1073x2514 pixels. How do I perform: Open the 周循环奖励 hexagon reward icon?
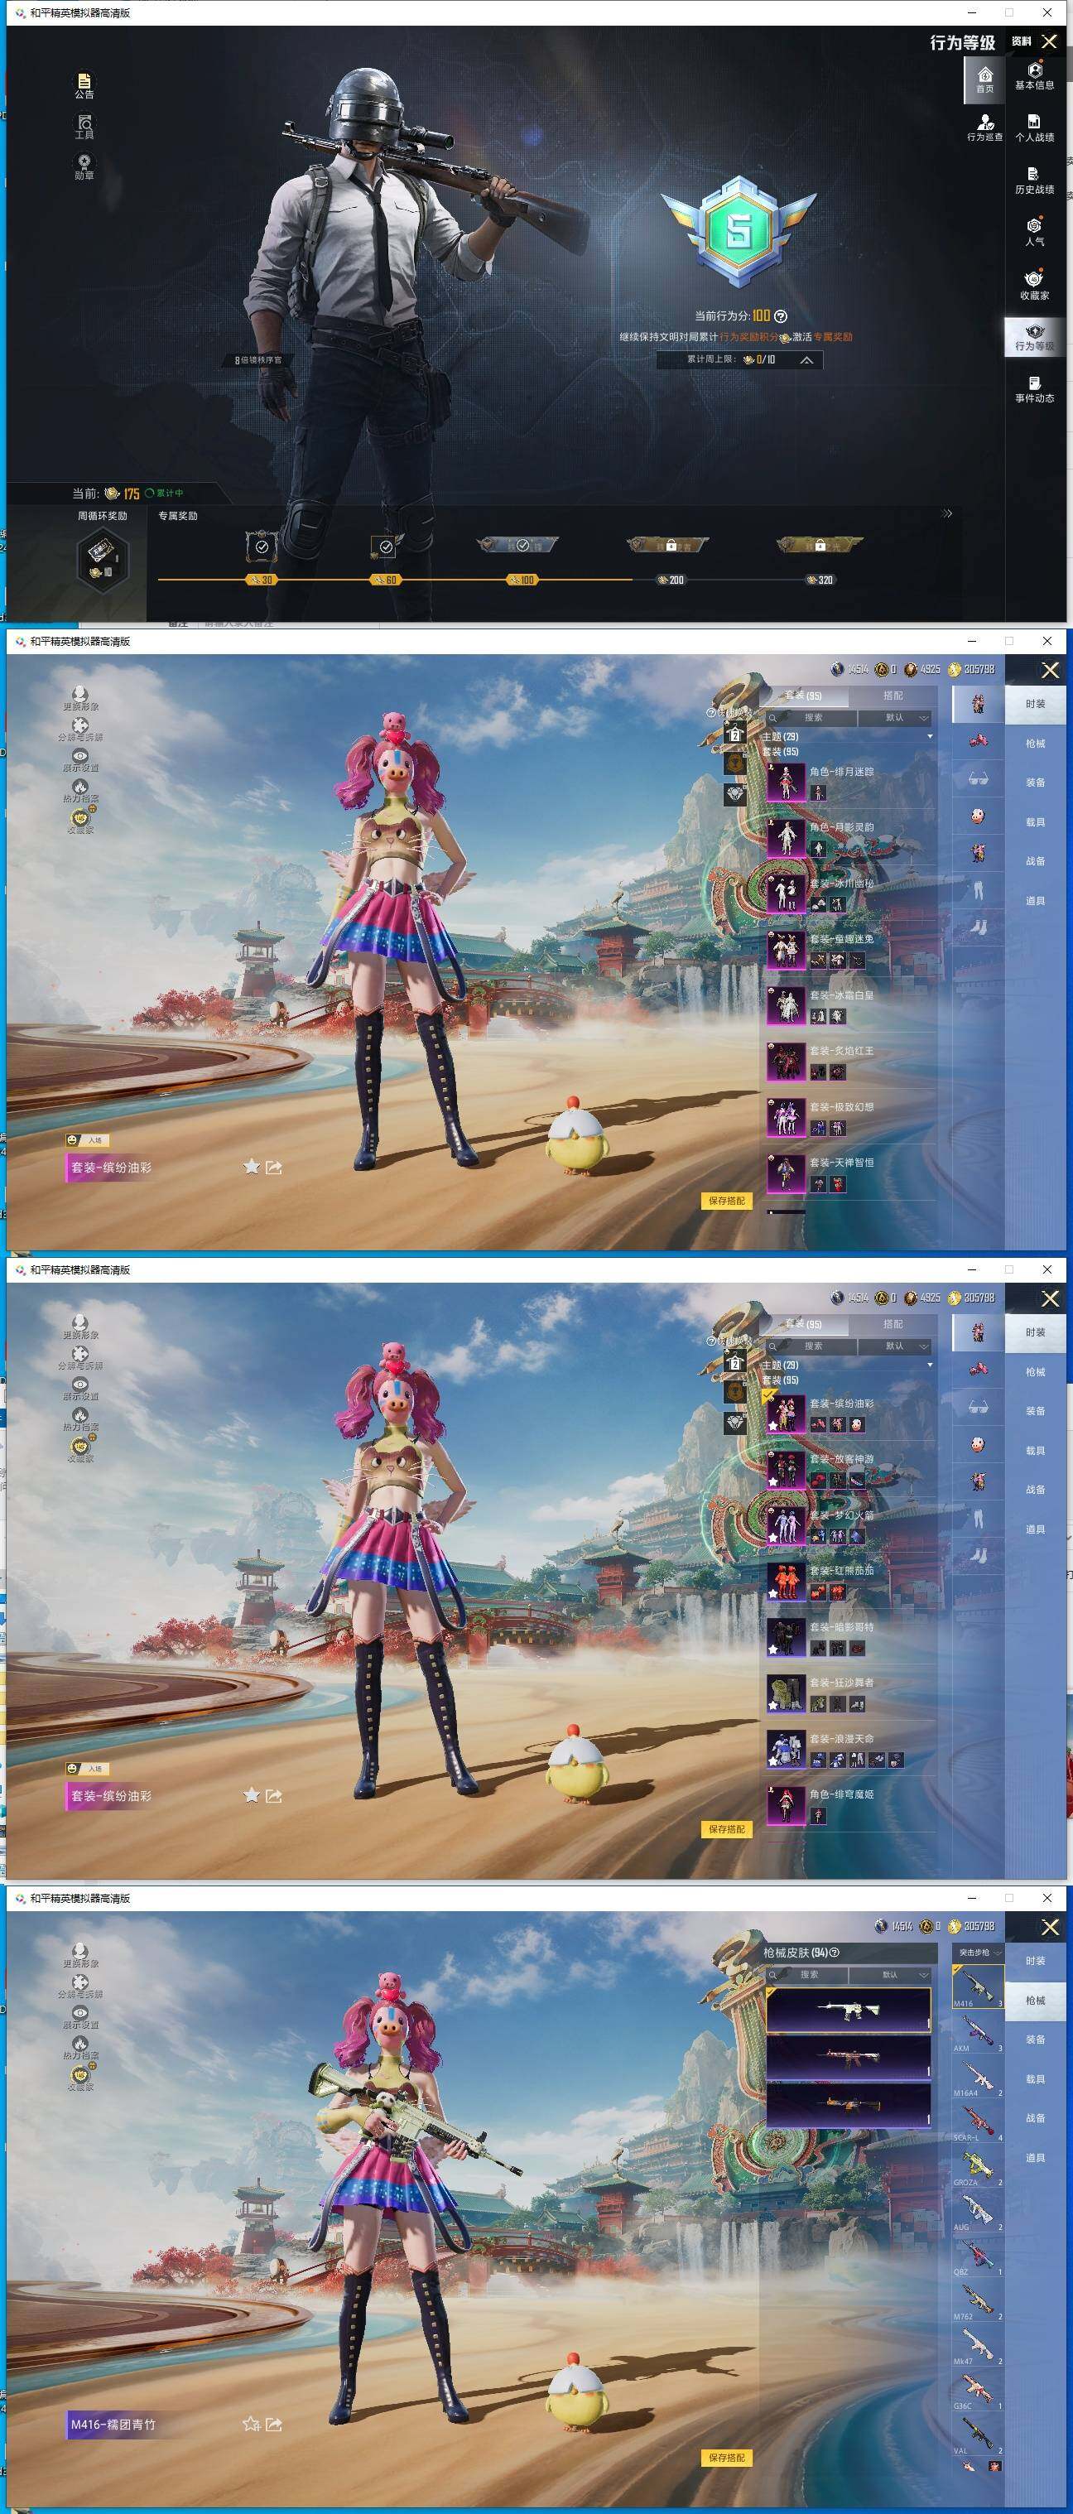point(102,560)
